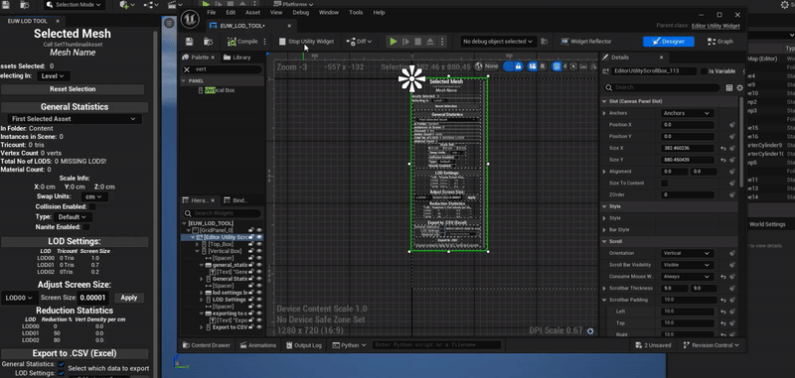Image resolution: width=795 pixels, height=378 pixels.
Task: Click the Details search field
Action: (x=663, y=87)
